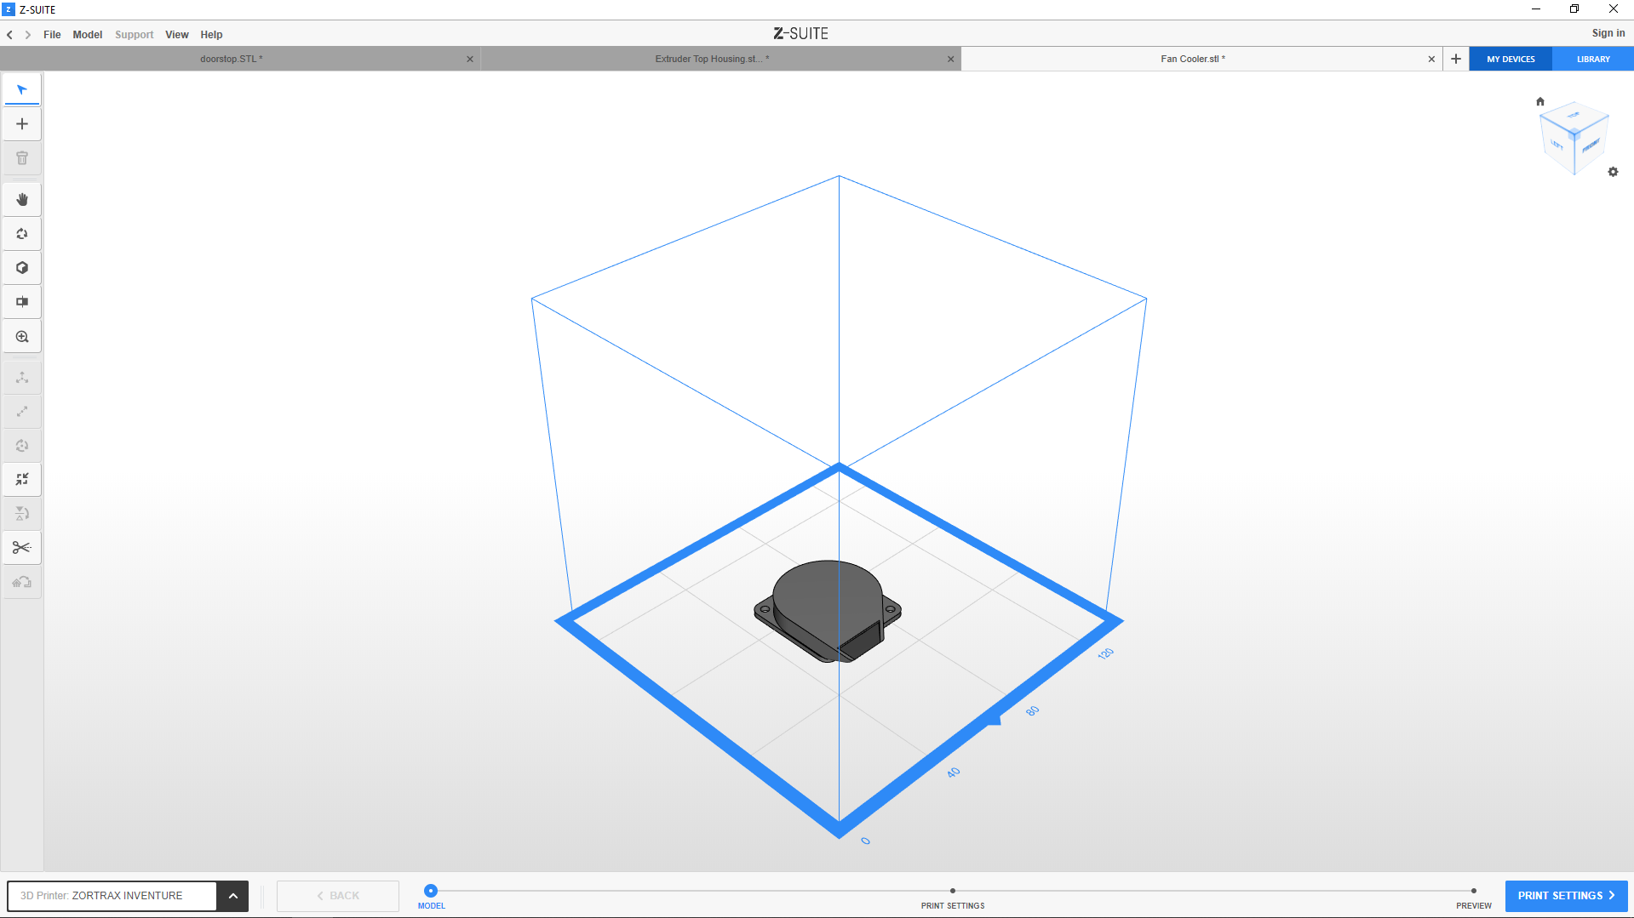
Task: Add a new tab with the plus button
Action: pyautogui.click(x=1456, y=59)
